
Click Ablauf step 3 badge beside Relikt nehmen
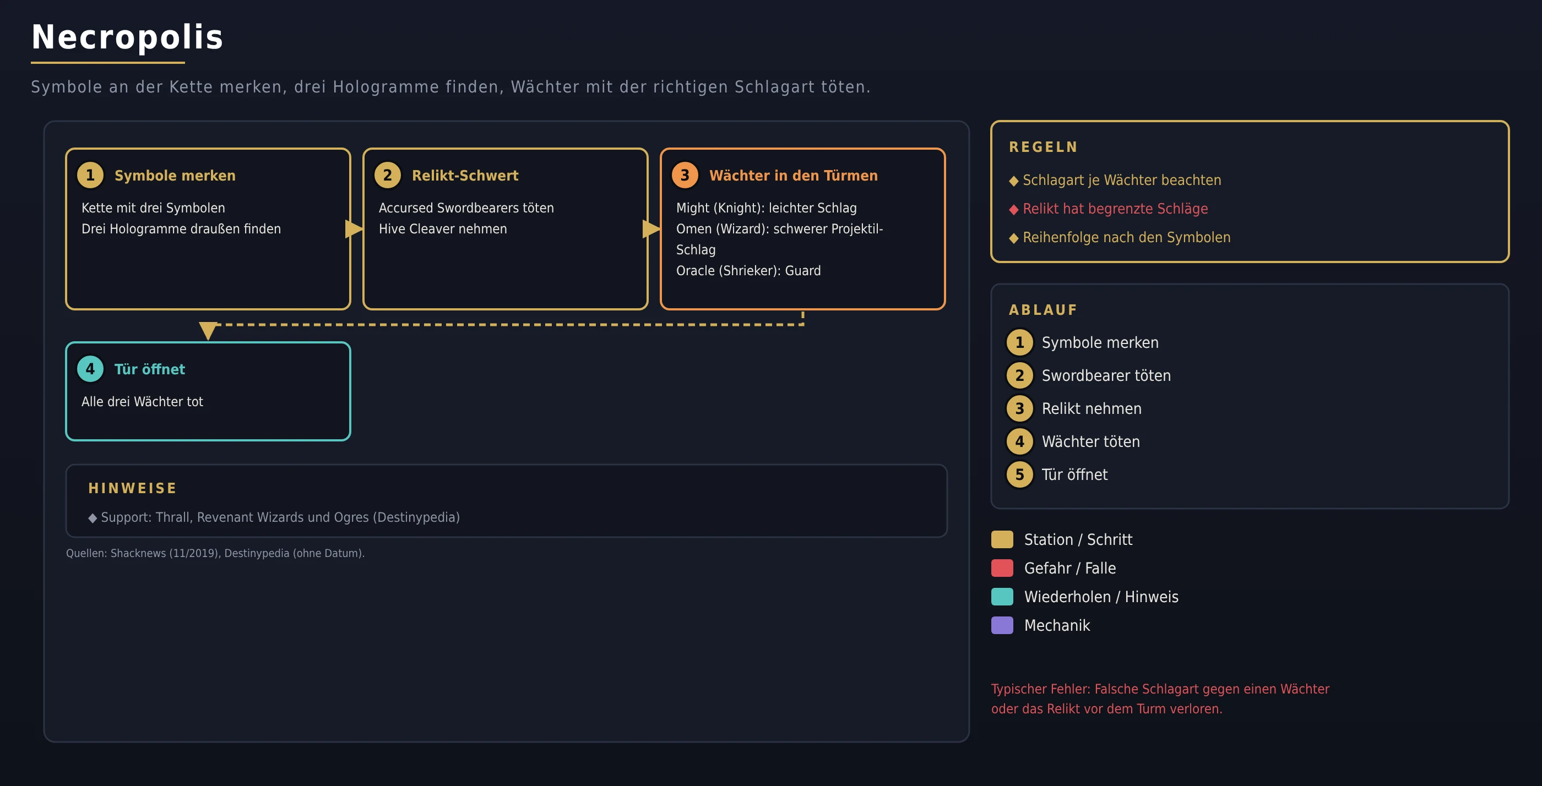(x=1019, y=408)
